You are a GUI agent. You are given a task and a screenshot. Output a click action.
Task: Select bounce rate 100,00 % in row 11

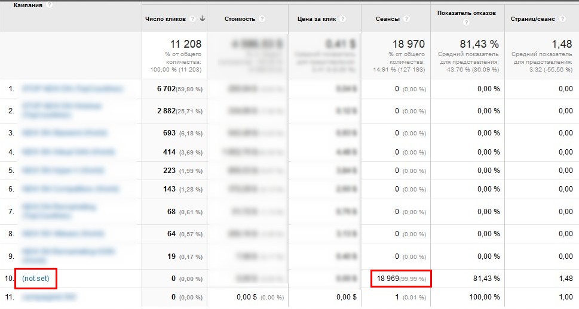point(485,297)
